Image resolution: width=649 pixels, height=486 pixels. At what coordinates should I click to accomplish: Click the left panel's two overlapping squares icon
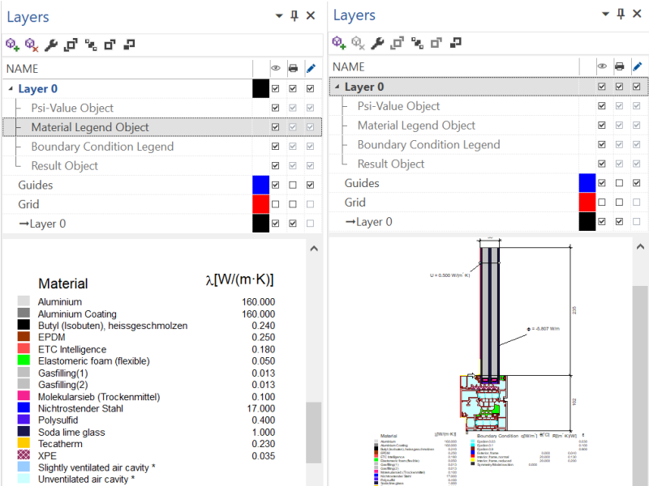pyautogui.click(x=129, y=45)
